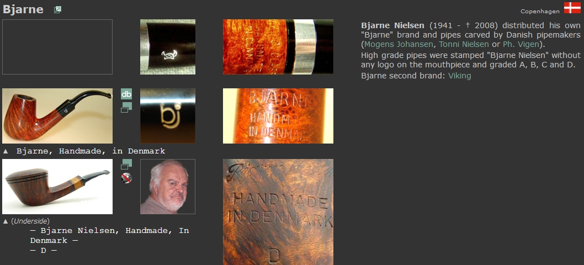Click the Danish flag icon
This screenshot has width=584, height=265.
(x=572, y=8)
